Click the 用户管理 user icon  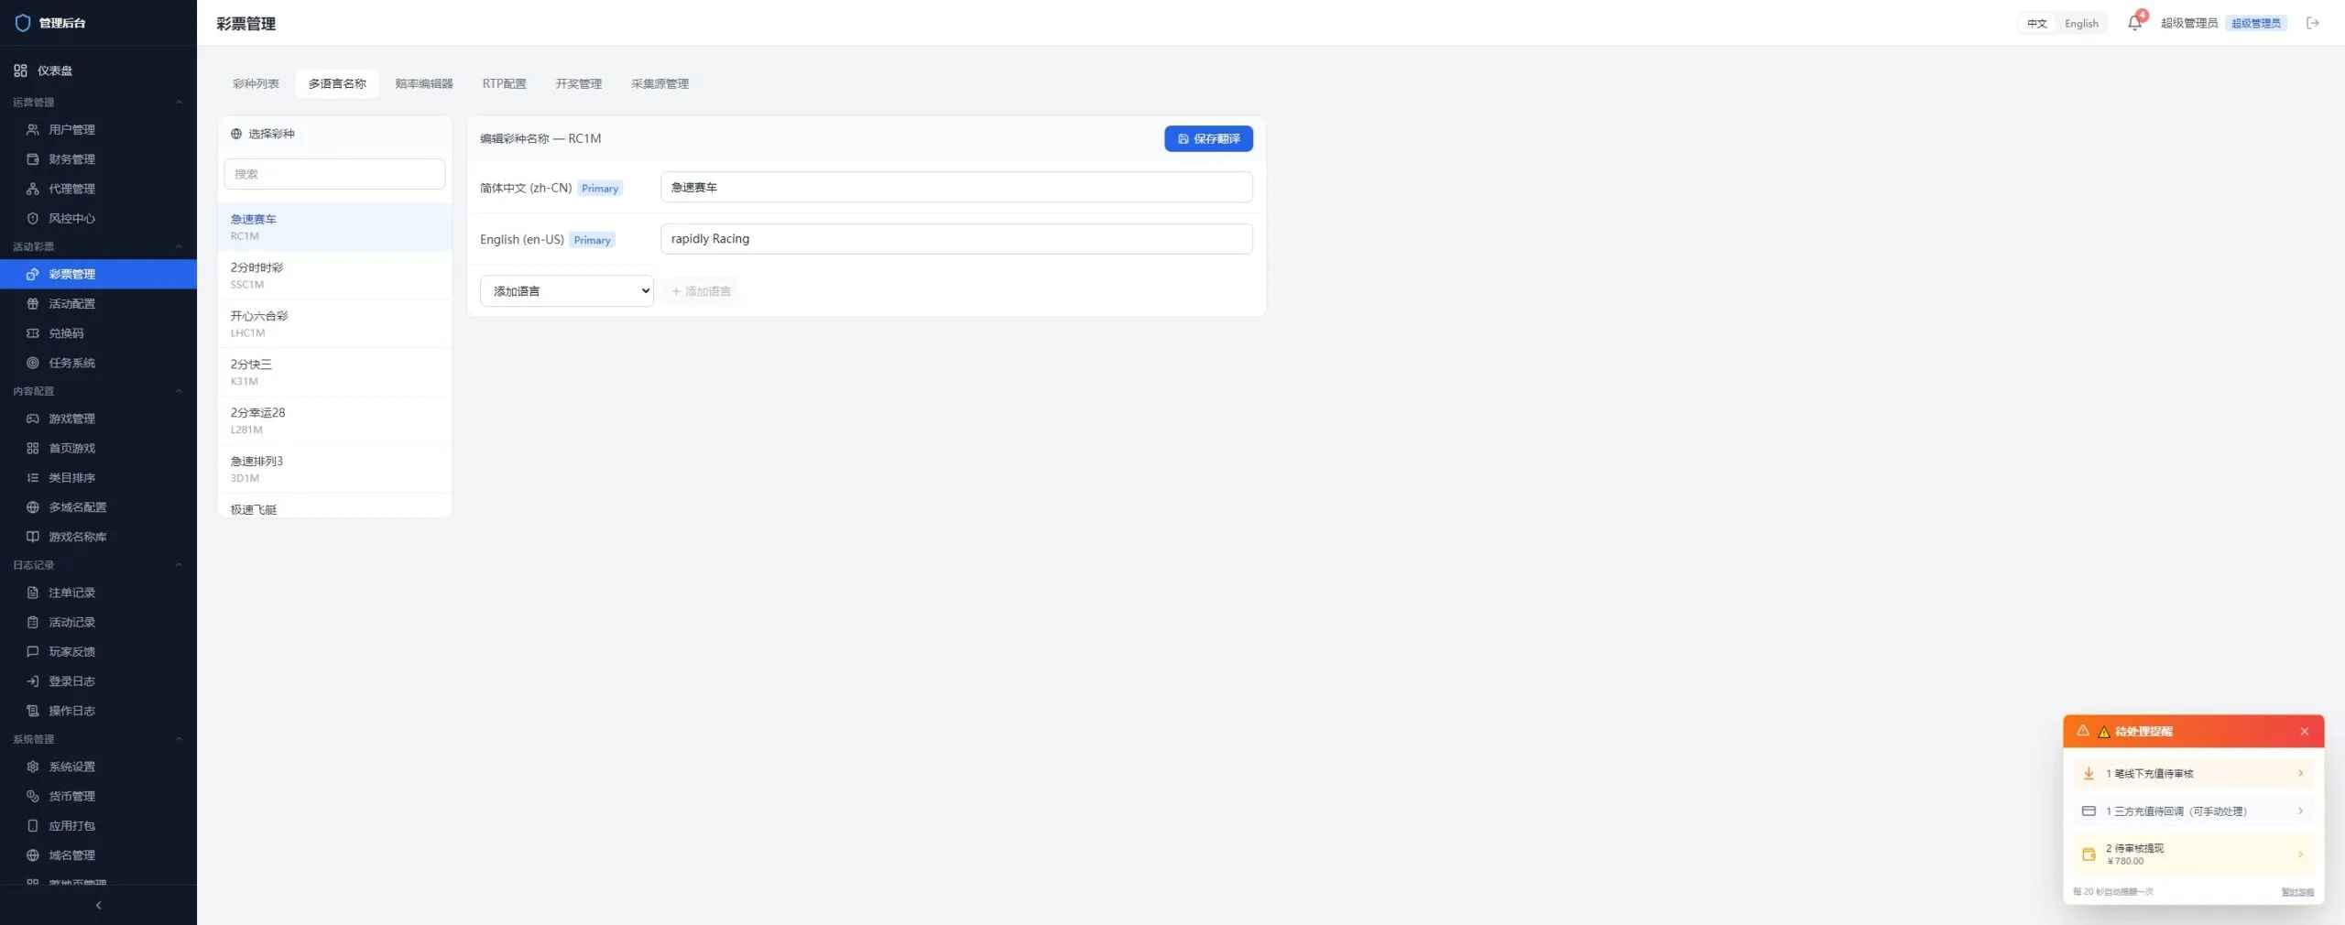(x=33, y=129)
